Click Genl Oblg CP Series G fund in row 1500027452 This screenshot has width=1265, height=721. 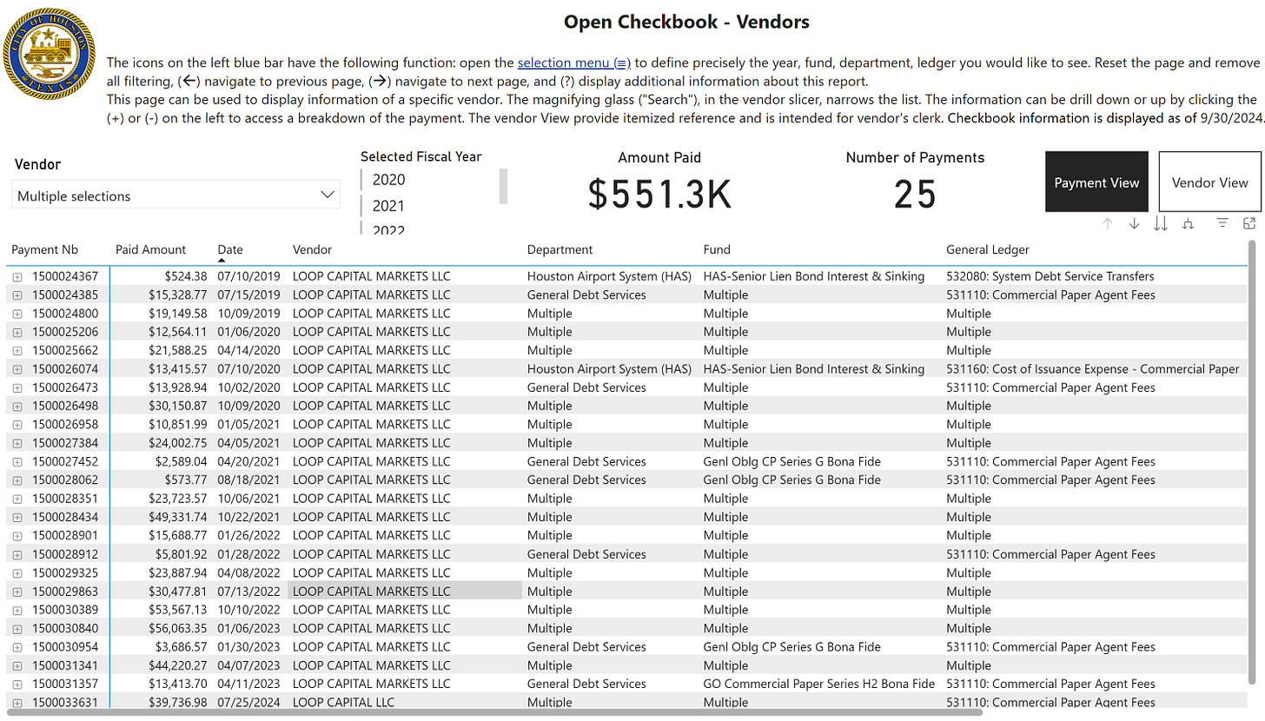pyautogui.click(x=792, y=462)
